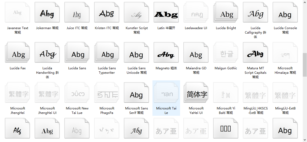Choose the Microsoft New Tai Lue font
This screenshot has width=307, height=142.
coord(77,93)
